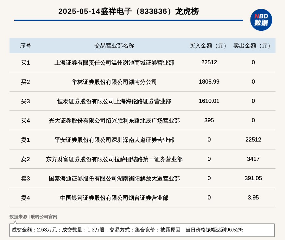Click the 数据来源 | 股转公司官网 note
This screenshot has height=240, width=285.
(x=33, y=217)
